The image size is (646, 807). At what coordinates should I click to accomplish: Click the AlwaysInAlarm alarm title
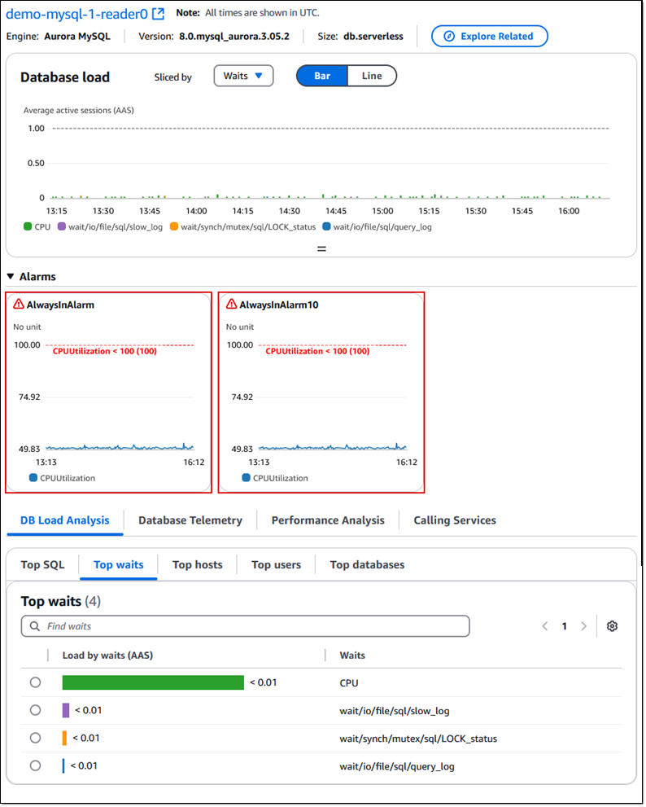[x=61, y=305]
